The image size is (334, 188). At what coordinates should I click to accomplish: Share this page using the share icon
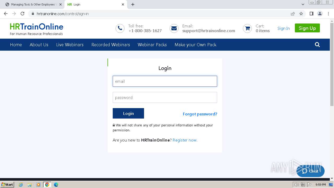pyautogui.click(x=293, y=14)
